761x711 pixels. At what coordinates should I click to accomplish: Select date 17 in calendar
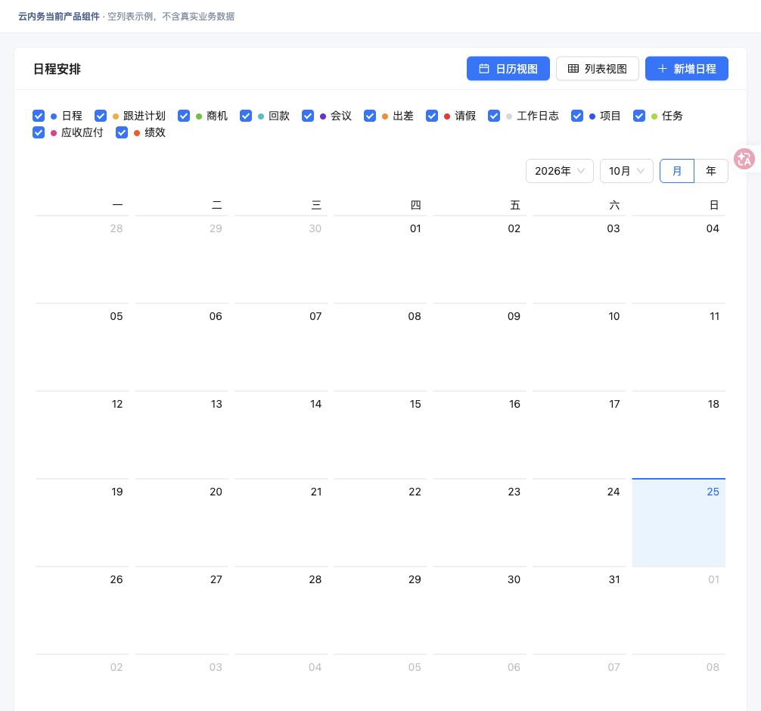point(579,435)
